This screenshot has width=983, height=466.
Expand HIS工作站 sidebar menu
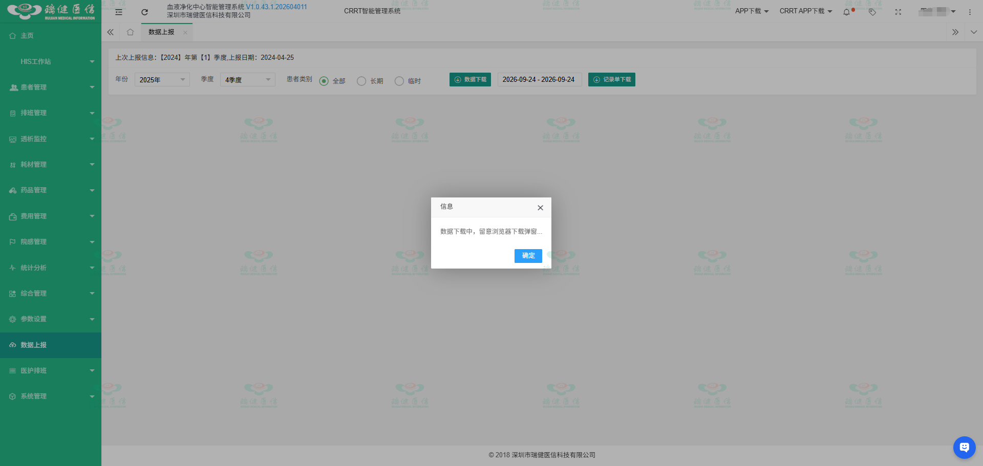[51, 62]
